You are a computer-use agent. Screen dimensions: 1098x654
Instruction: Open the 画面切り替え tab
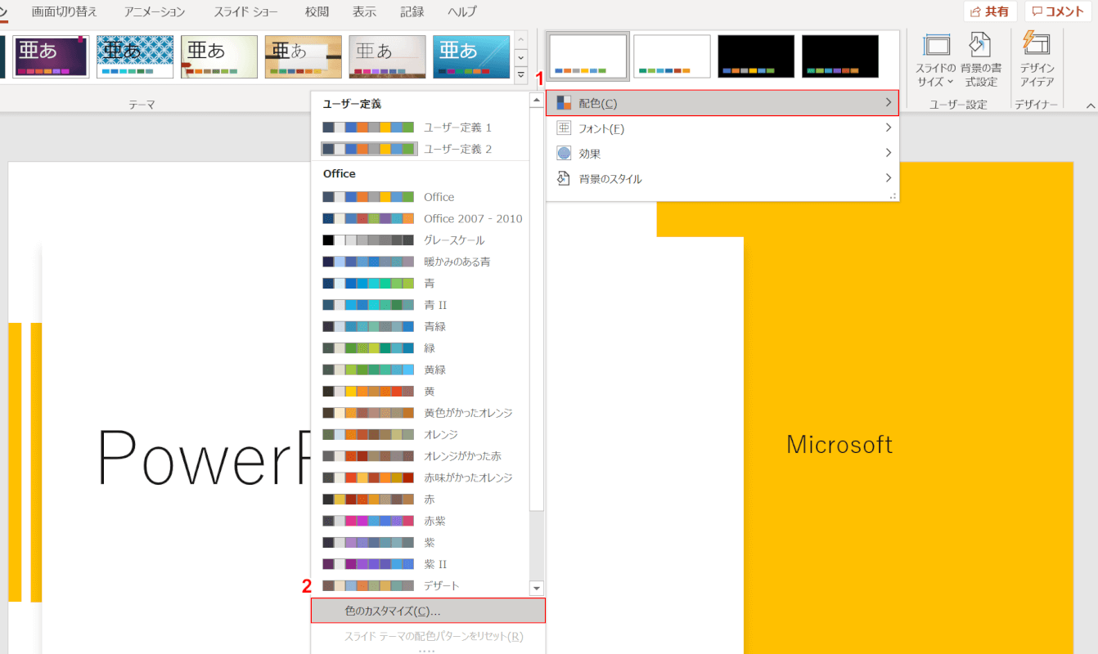pos(65,12)
